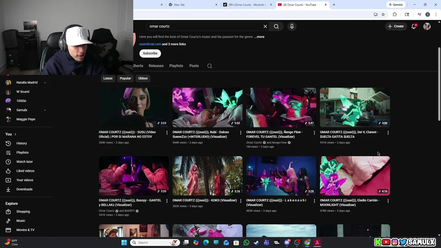Open the 'and 5 more links' text
This screenshot has height=248, width=441.
pos(174,44)
